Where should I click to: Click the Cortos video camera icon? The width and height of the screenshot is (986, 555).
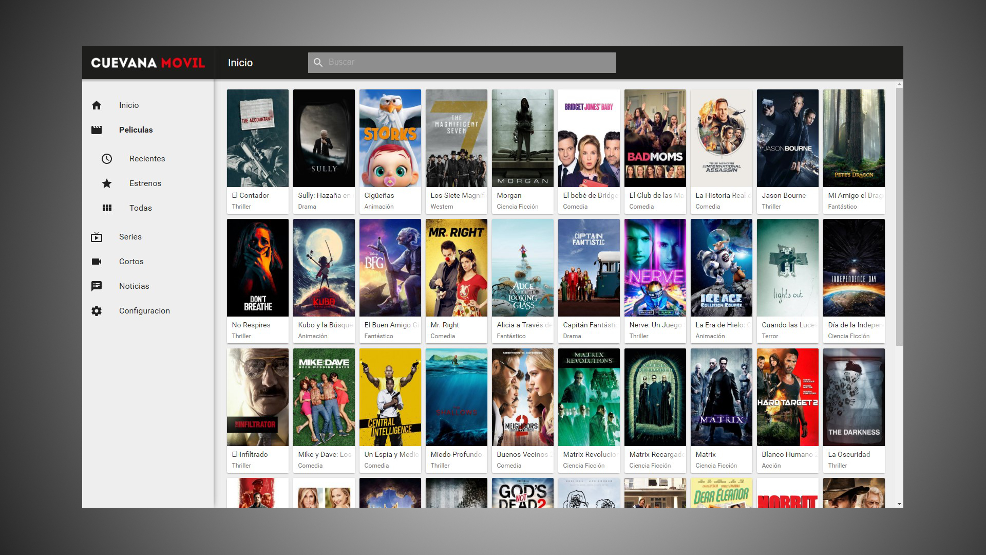point(97,262)
